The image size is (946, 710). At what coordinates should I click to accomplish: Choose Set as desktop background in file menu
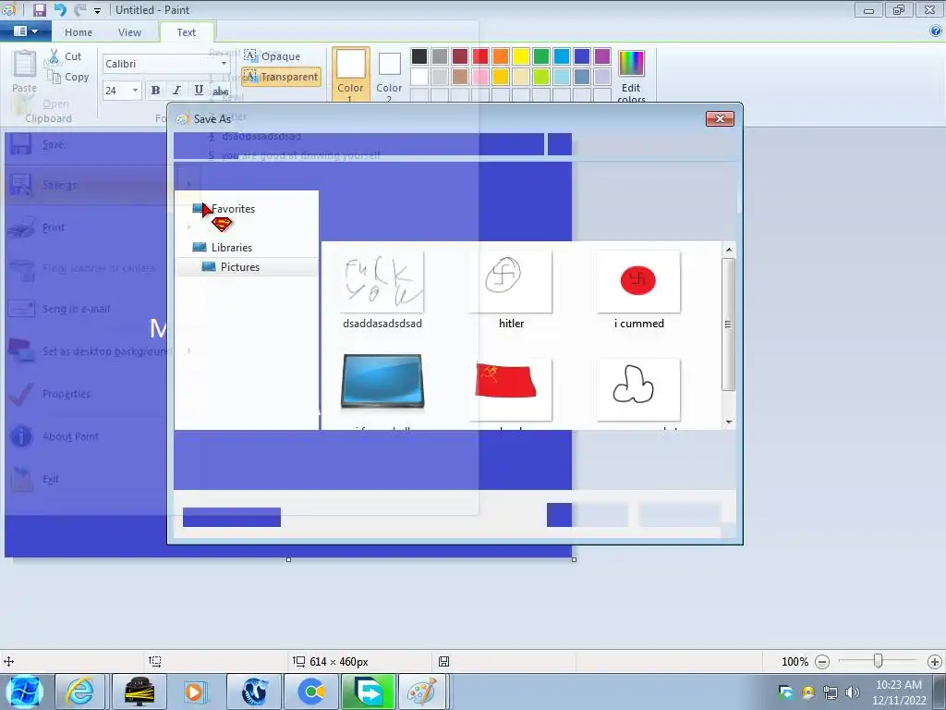click(107, 351)
